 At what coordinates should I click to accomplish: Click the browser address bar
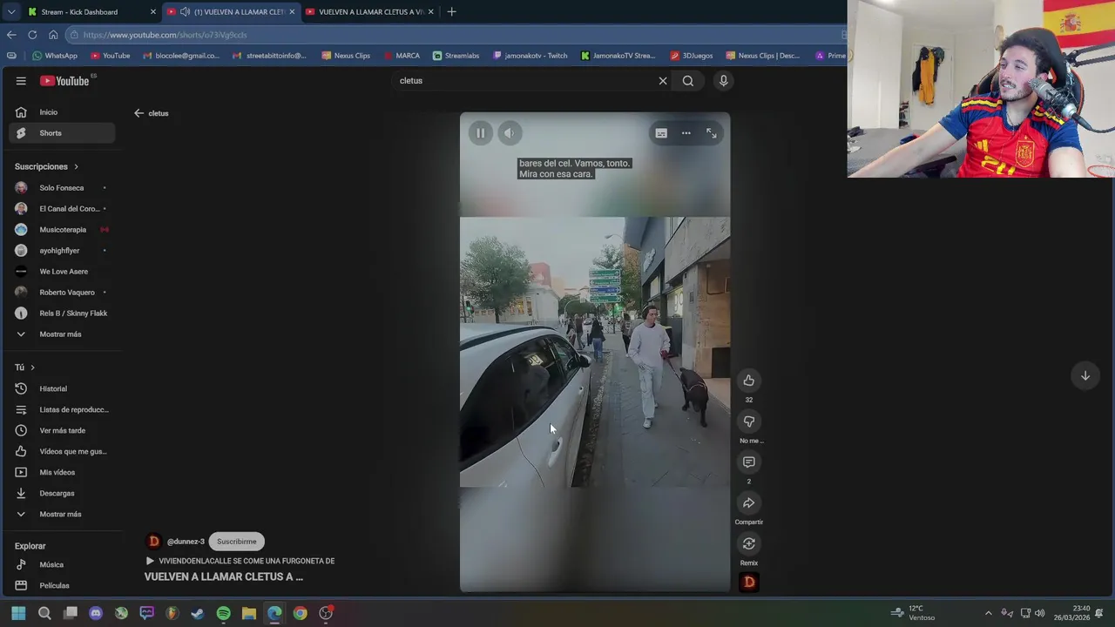tap(453, 35)
